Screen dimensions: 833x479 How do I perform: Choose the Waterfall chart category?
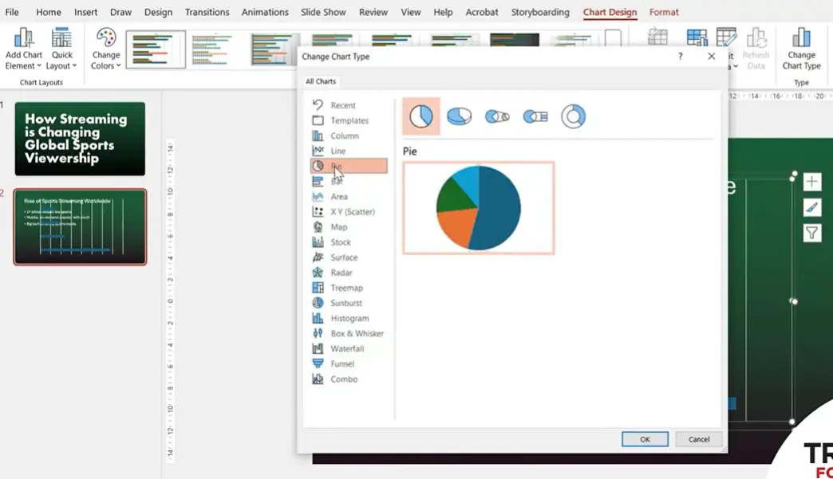pyautogui.click(x=347, y=348)
